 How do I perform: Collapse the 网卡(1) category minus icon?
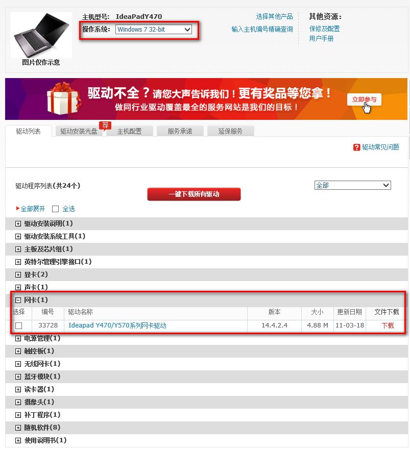tap(18, 300)
